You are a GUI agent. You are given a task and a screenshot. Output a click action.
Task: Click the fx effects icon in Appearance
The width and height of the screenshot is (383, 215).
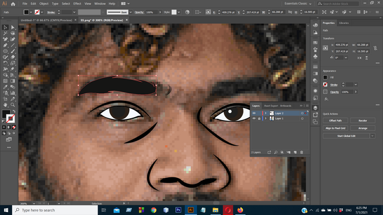tap(326, 99)
